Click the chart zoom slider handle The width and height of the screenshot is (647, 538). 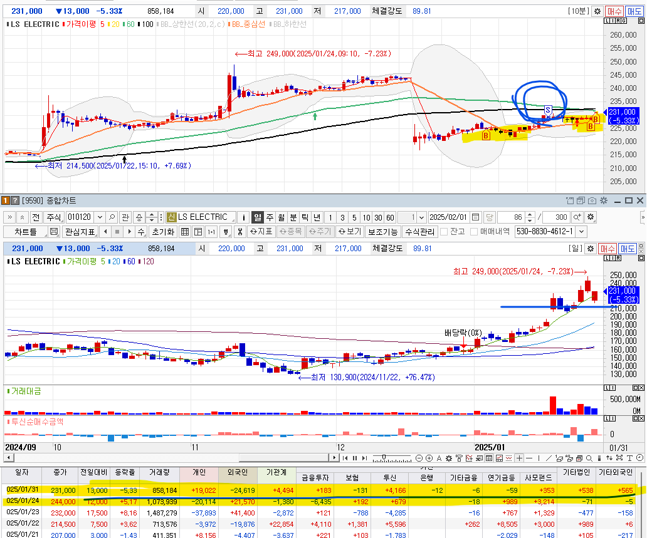point(384,457)
